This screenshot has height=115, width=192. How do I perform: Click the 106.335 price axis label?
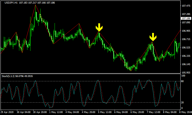(x=186, y=56)
